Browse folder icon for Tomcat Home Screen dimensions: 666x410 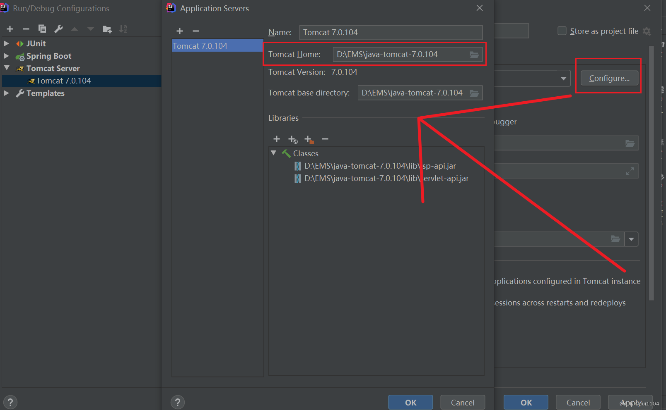coord(474,55)
